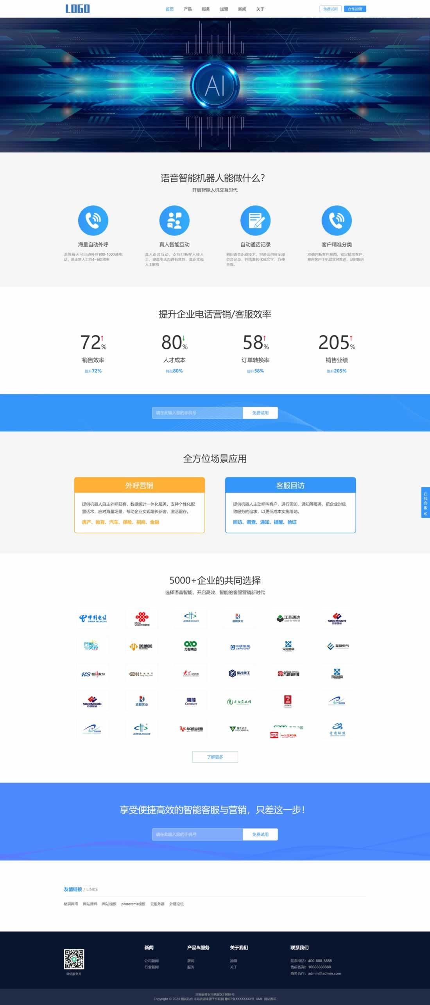This screenshot has height=1005, width=430.
Task: Click the 江苏通达 partner logo
Action: (x=288, y=618)
